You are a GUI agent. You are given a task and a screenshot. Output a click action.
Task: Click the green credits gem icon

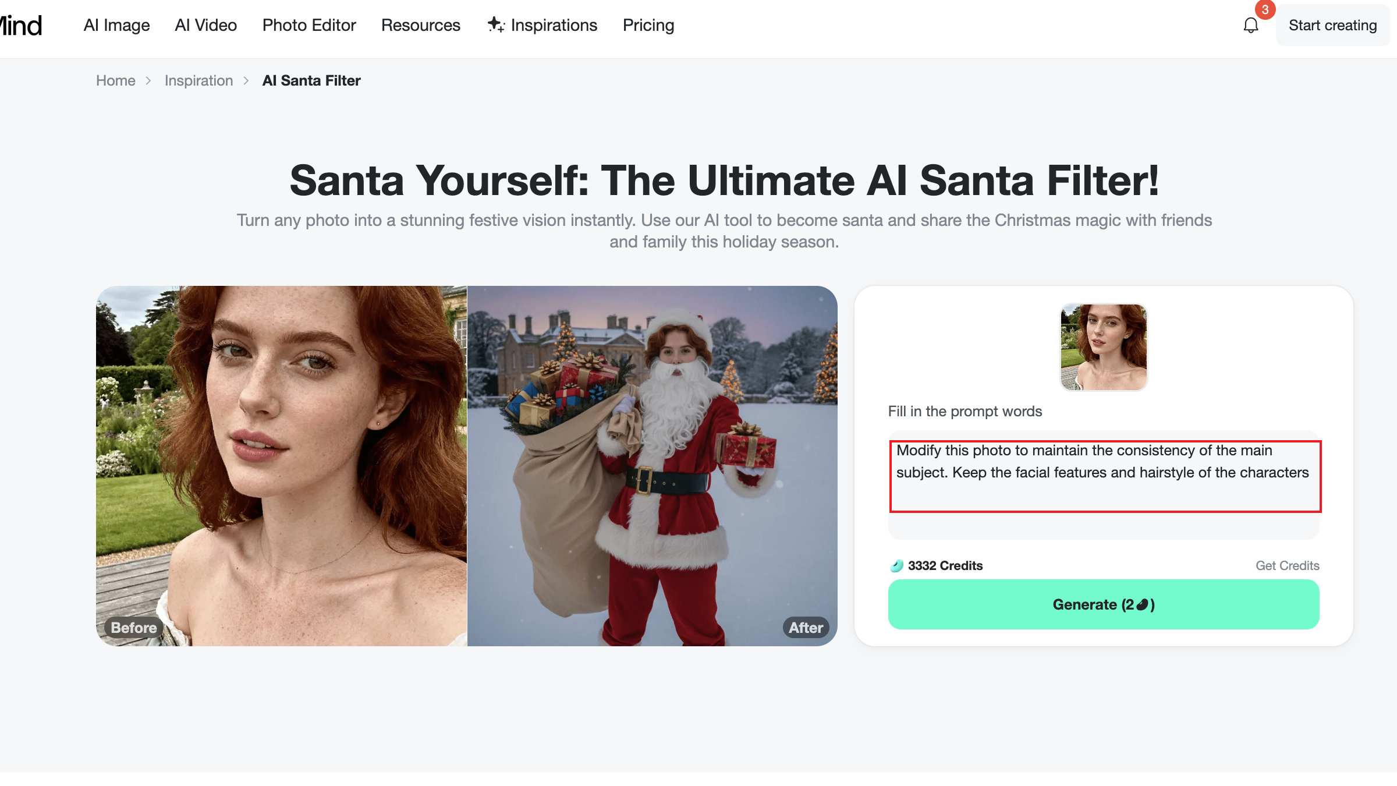[x=896, y=566]
